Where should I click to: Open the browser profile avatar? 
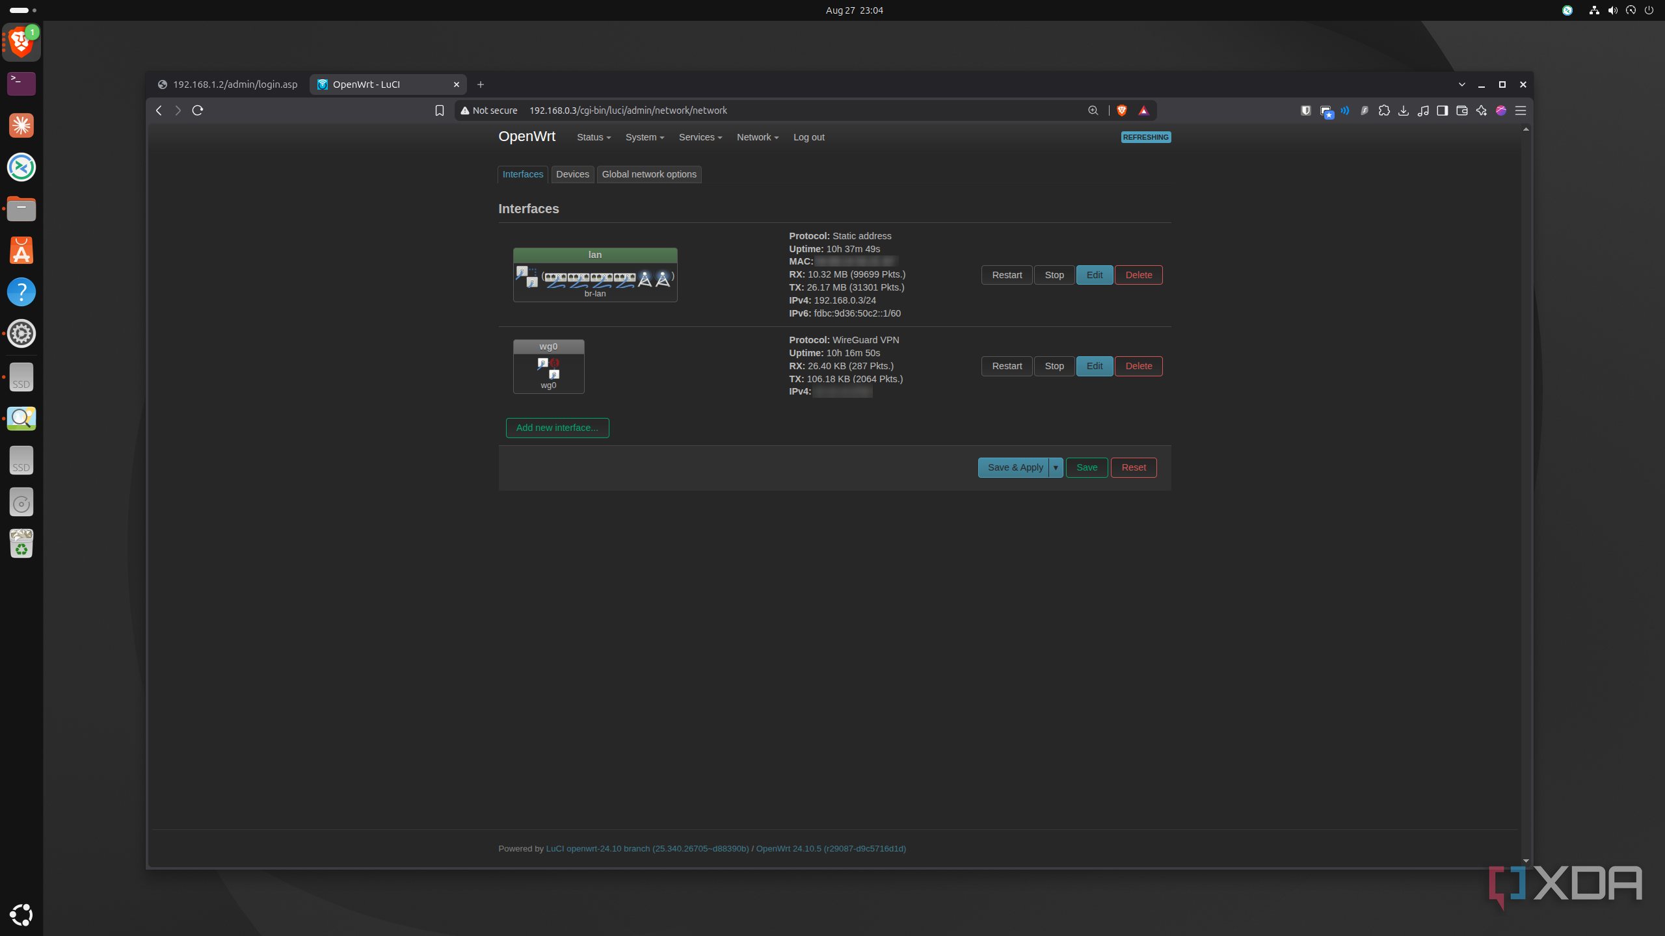coord(1501,110)
